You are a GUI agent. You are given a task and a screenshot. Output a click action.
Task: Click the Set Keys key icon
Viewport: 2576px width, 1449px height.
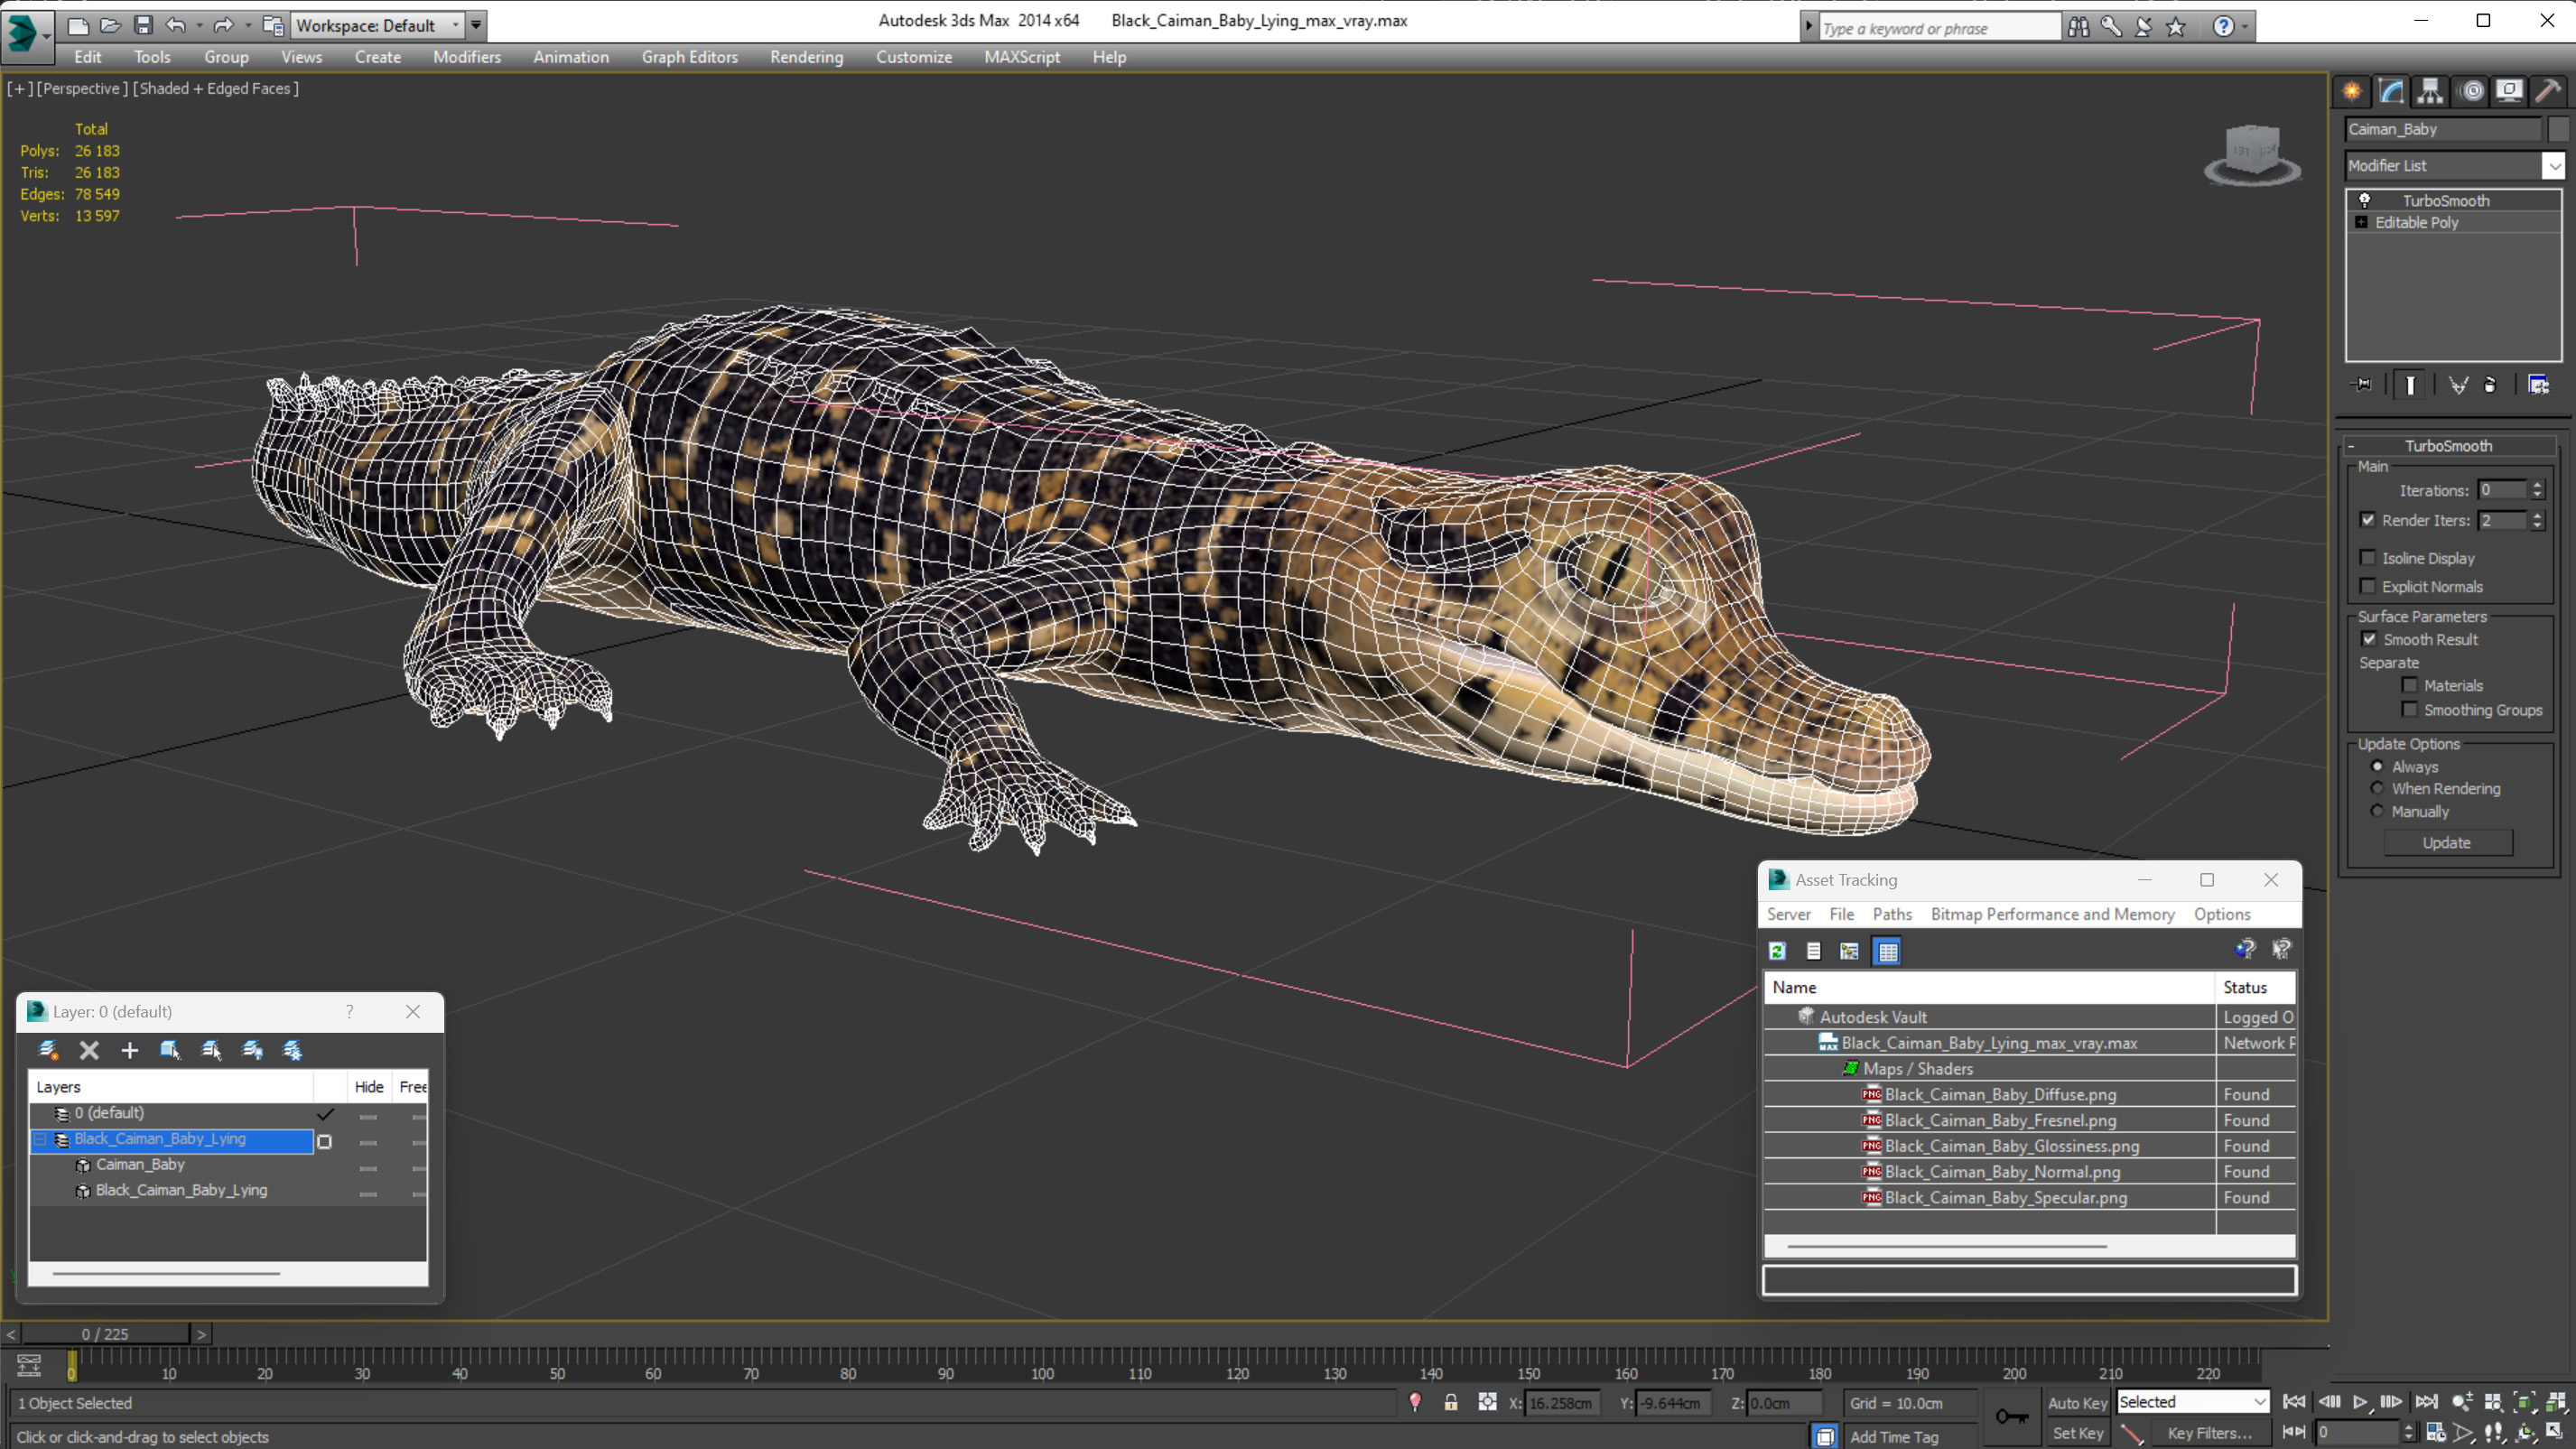(2011, 1416)
